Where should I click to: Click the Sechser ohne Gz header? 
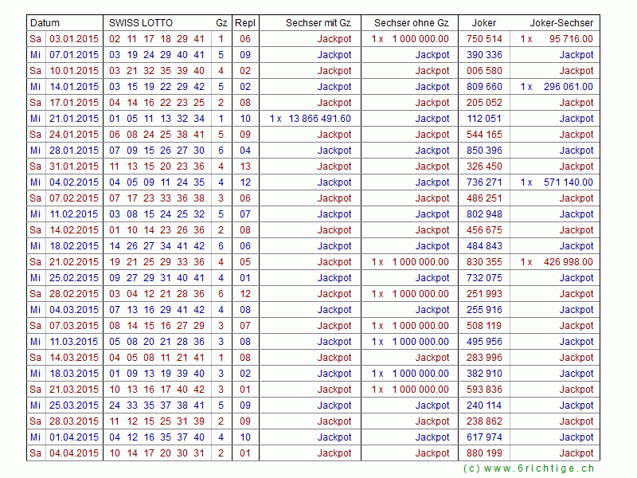point(411,23)
